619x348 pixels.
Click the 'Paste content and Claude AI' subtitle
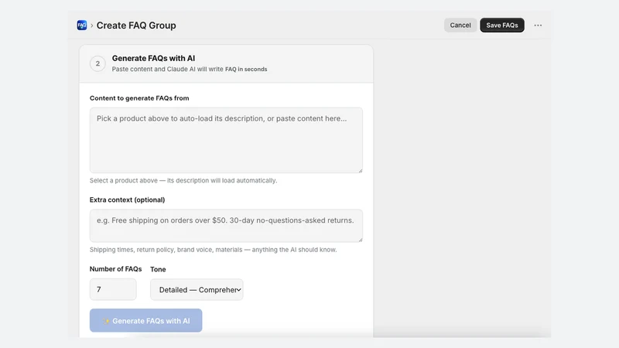tap(190, 69)
